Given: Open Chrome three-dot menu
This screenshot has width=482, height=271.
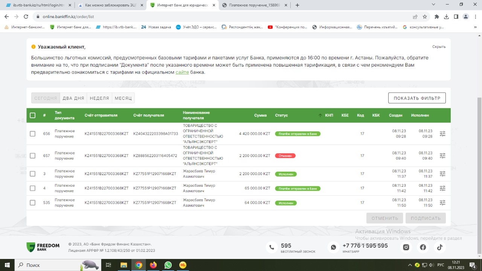Looking at the screenshot, I should pos(475,17).
